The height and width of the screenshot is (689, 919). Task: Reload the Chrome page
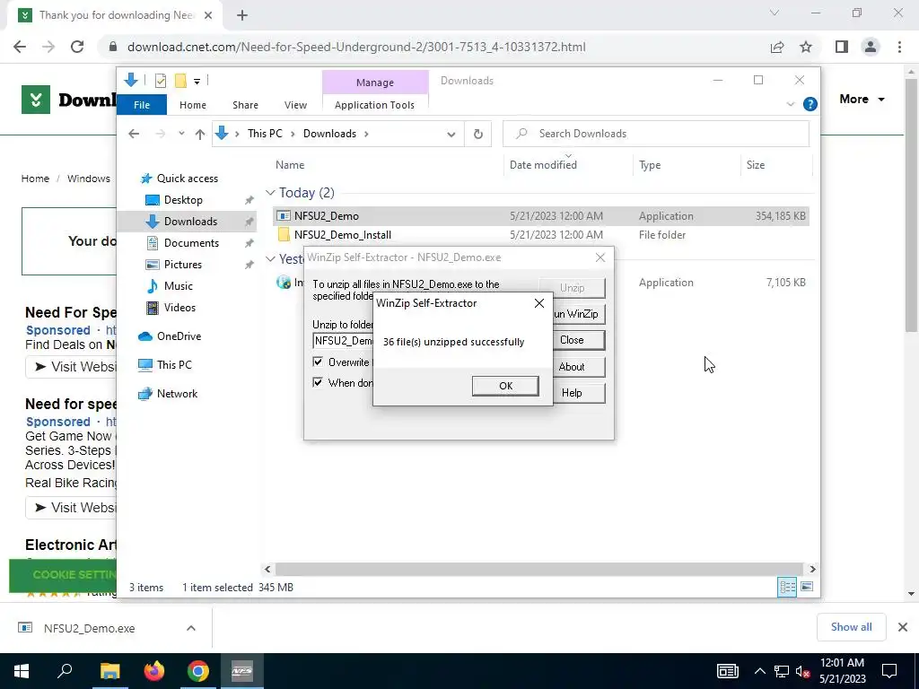point(77,47)
